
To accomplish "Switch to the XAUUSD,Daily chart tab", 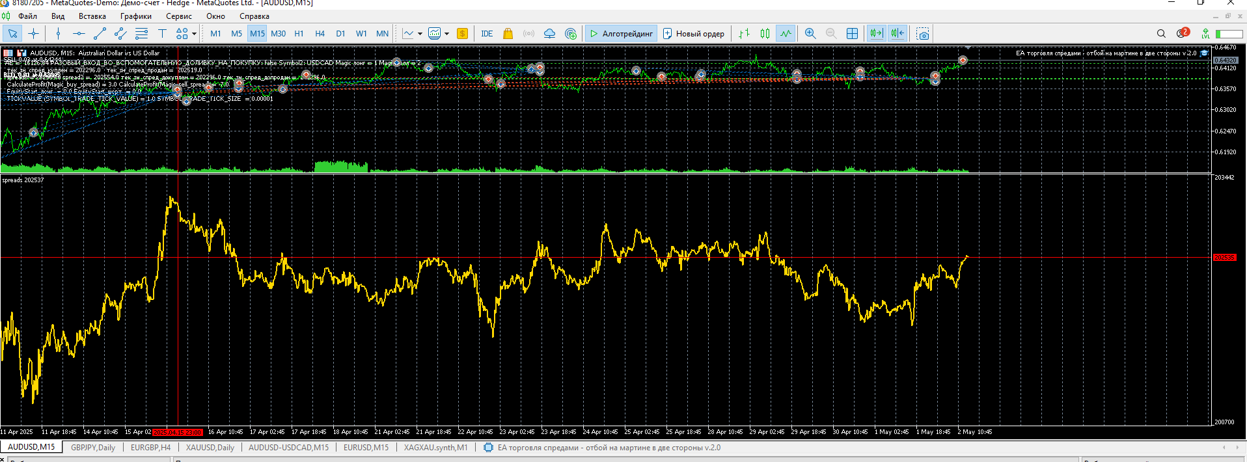I will [x=210, y=448].
